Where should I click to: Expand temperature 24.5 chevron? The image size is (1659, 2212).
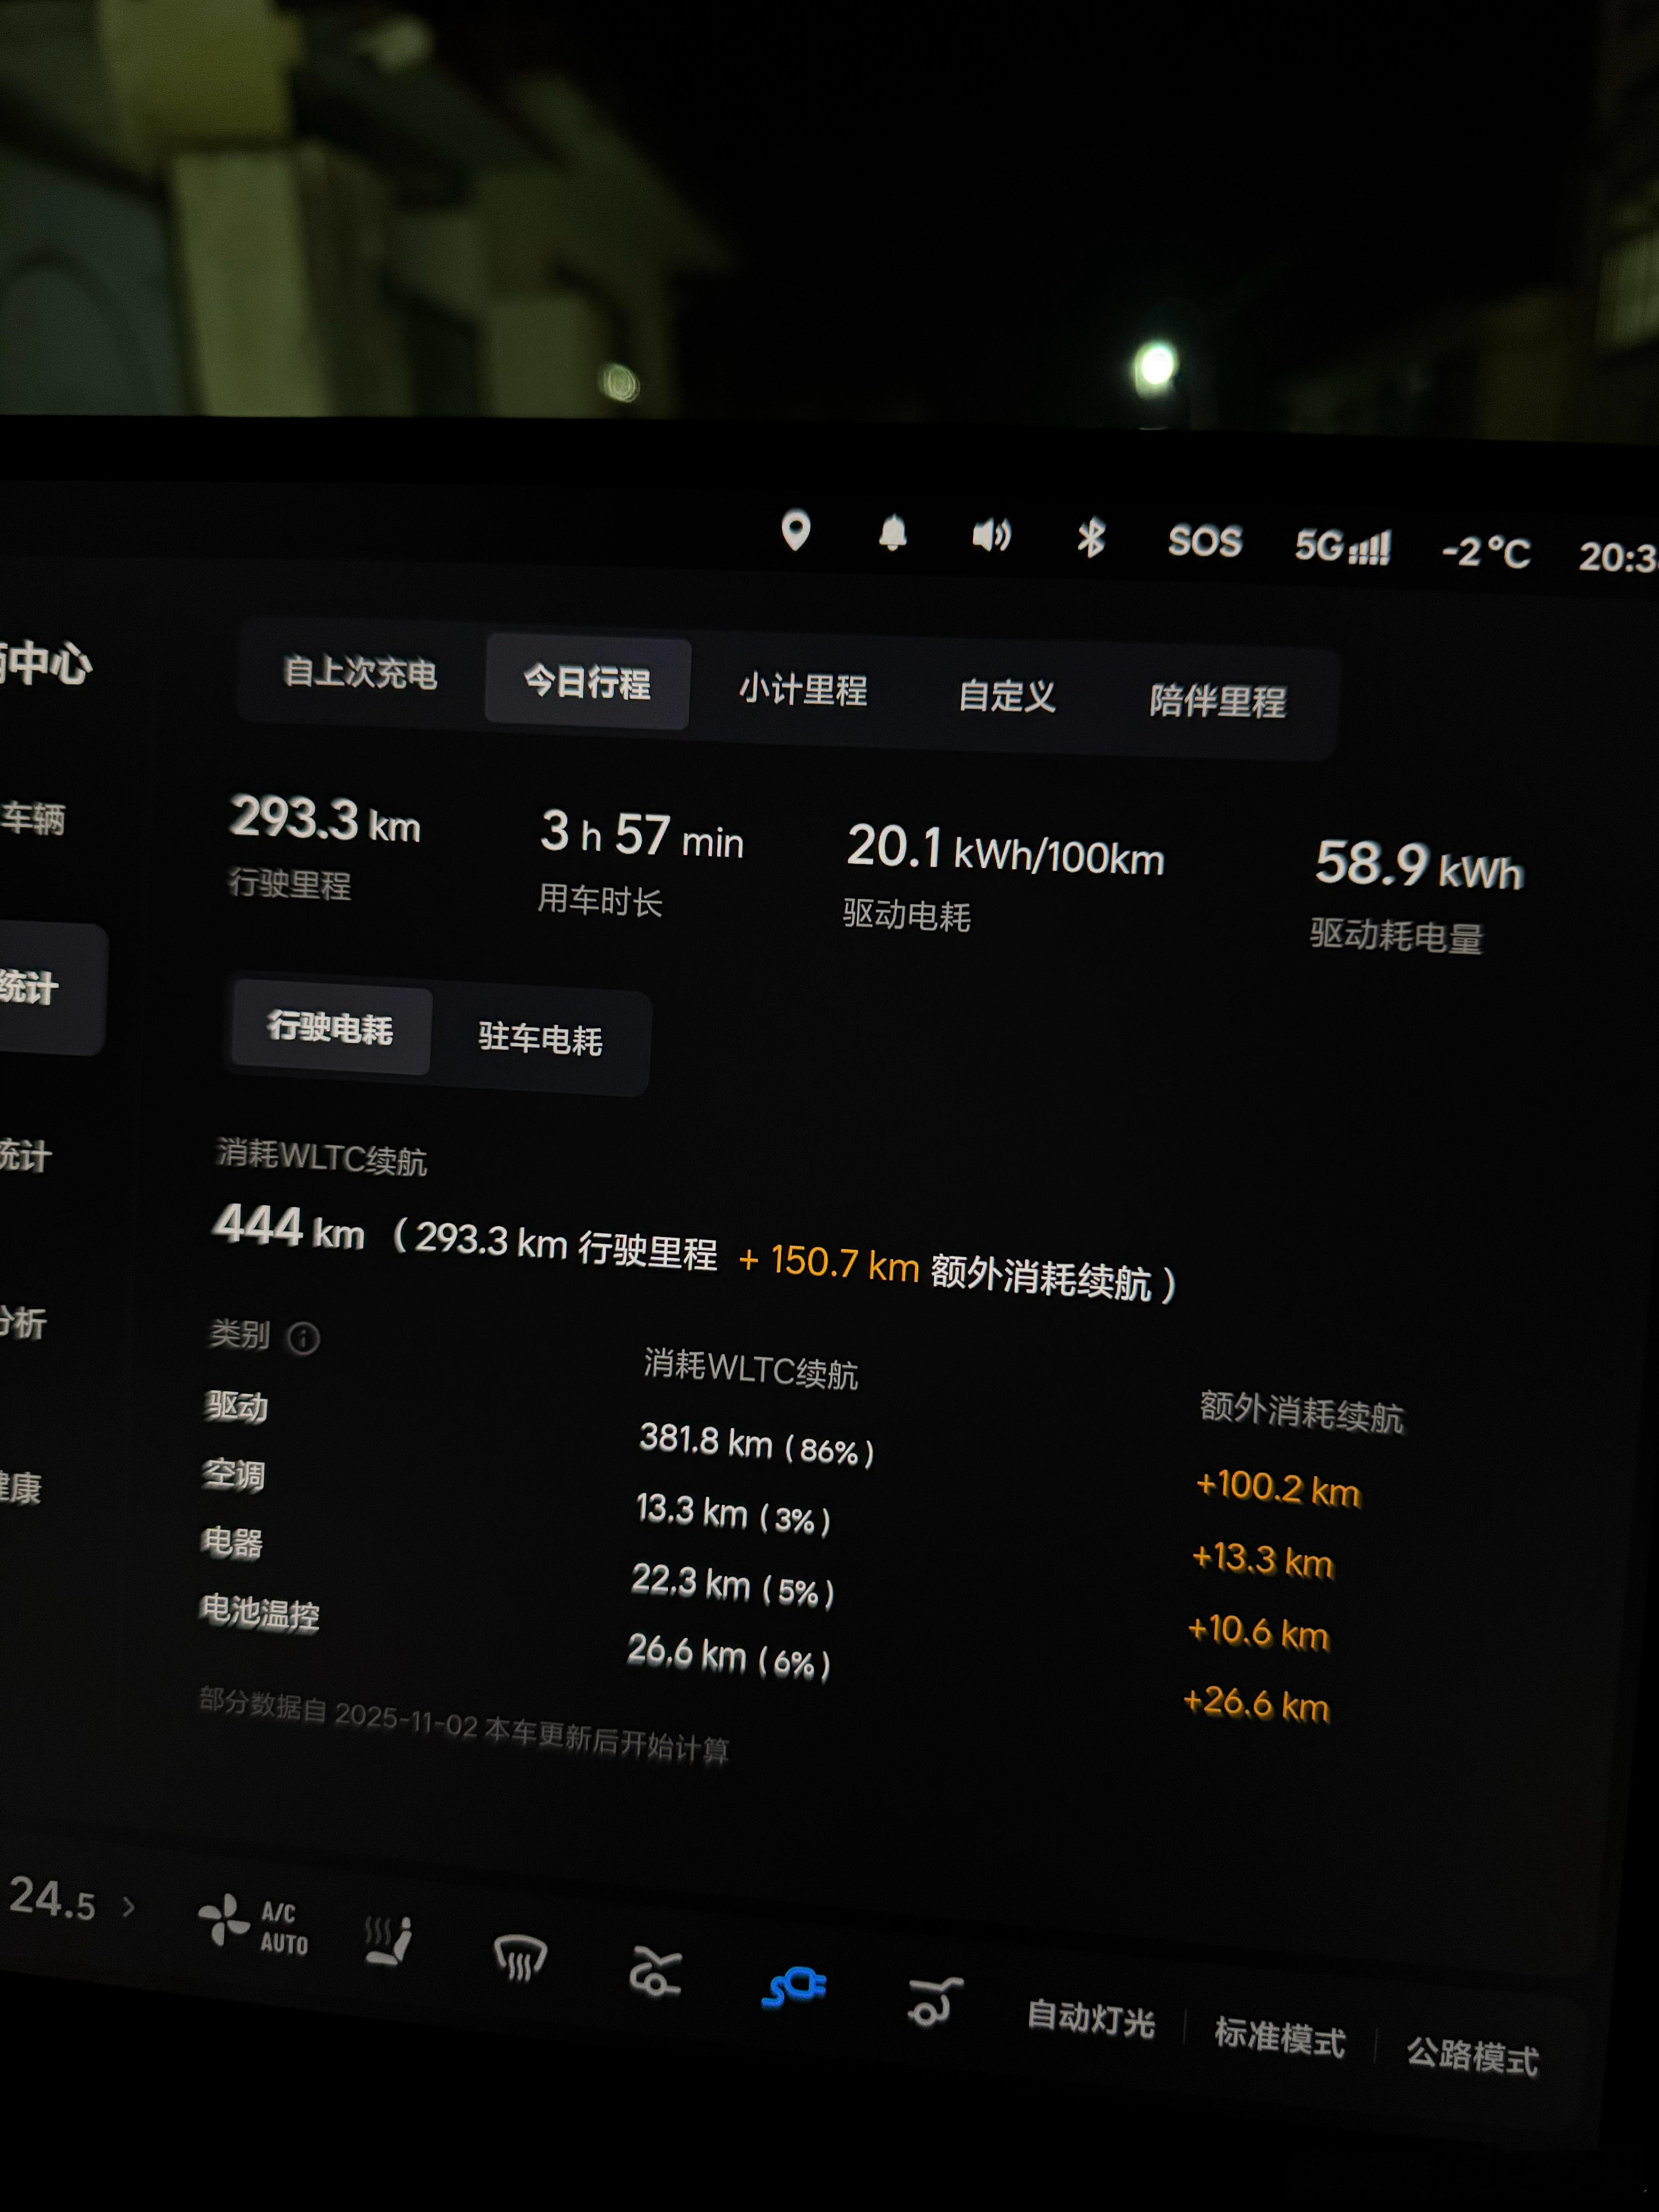tap(128, 1907)
